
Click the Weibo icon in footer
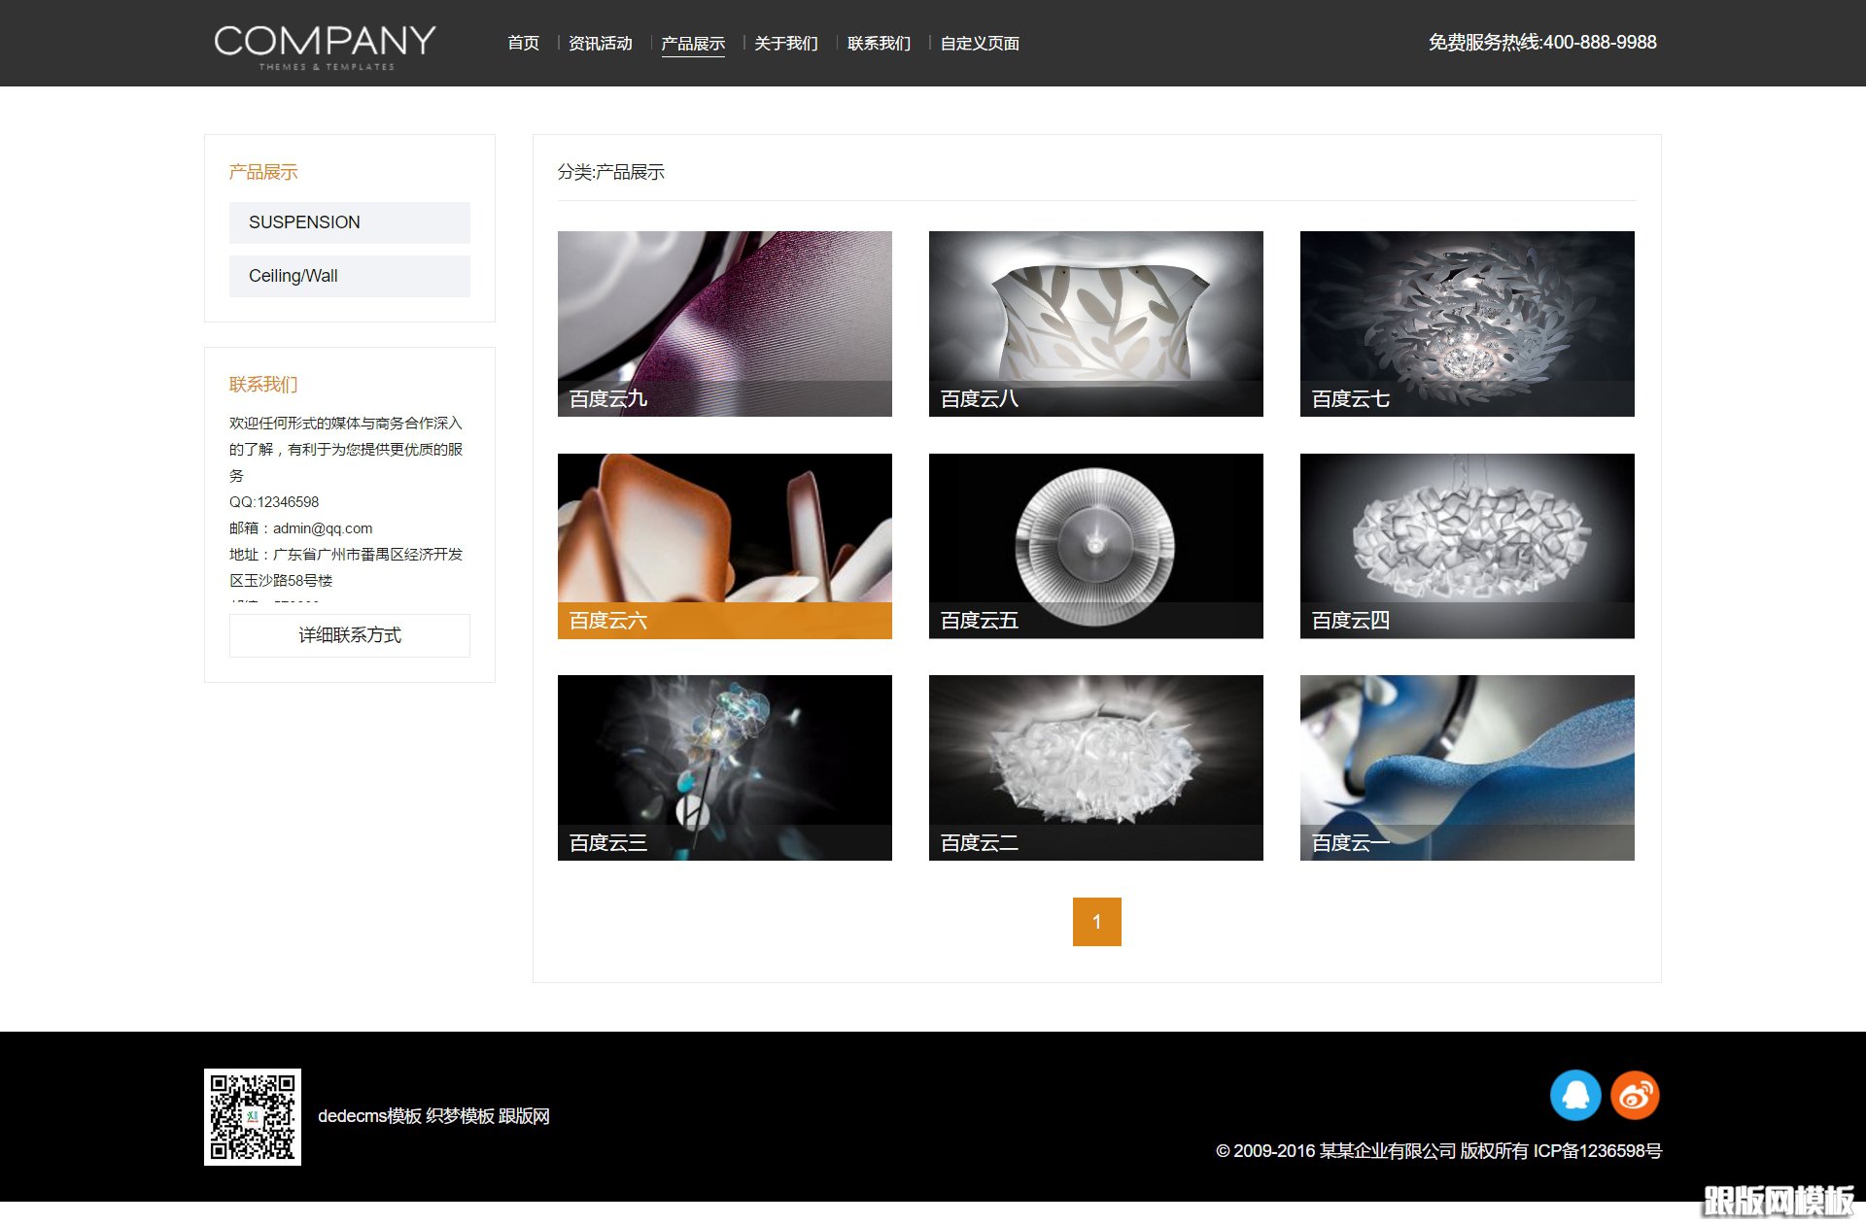pyautogui.click(x=1635, y=1095)
